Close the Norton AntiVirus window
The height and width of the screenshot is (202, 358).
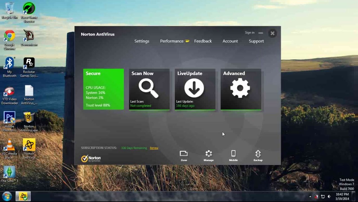(272, 33)
